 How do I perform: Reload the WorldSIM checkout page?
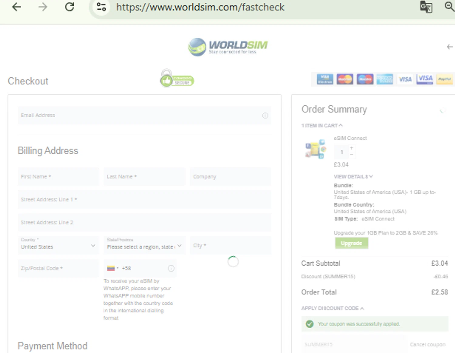[x=69, y=7]
